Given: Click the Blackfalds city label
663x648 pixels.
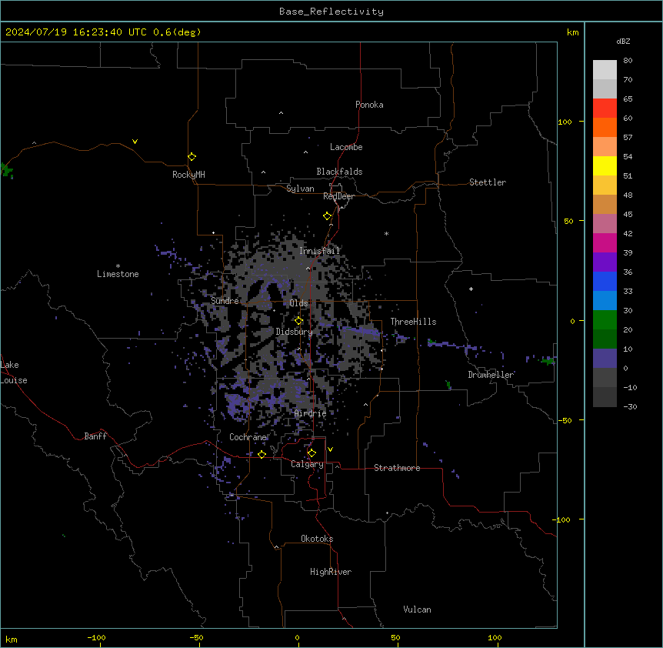Looking at the screenshot, I should pos(339,172).
